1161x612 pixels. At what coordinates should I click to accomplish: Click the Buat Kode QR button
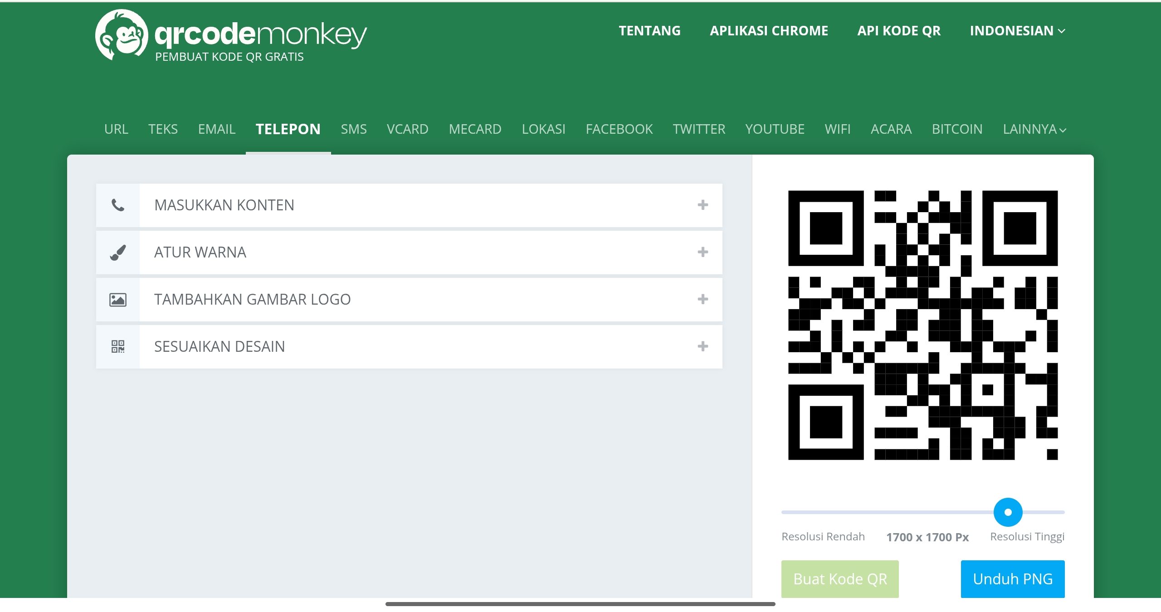[x=840, y=579]
